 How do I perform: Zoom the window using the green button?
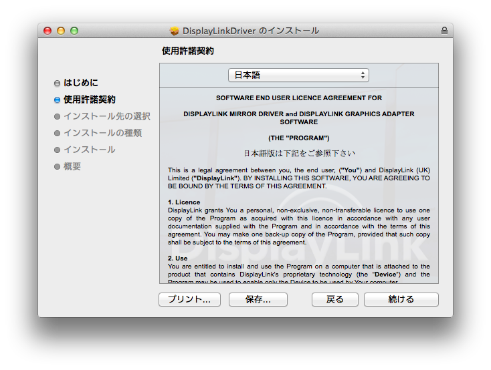[74, 31]
